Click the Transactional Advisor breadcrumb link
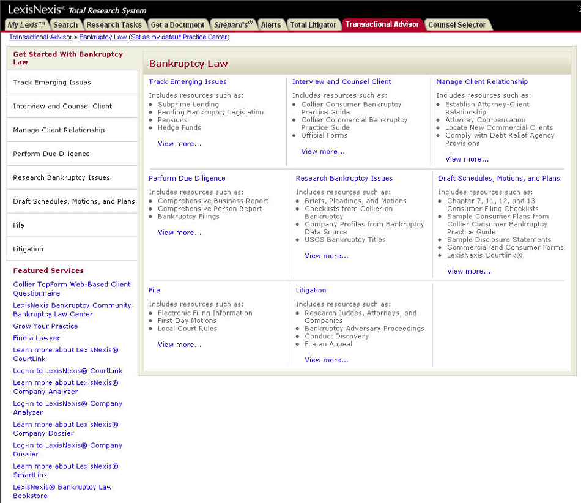 41,37
